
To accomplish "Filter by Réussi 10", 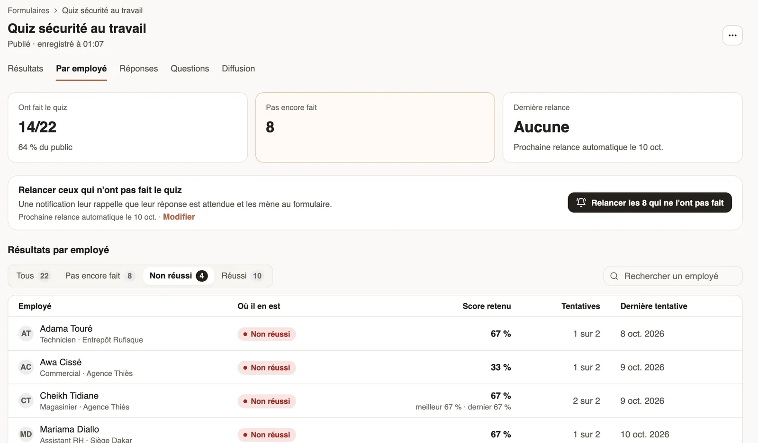I will tap(242, 276).
